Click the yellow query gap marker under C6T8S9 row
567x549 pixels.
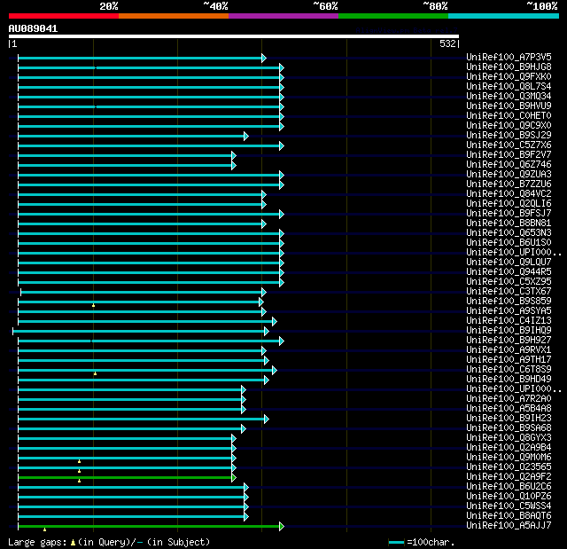(95, 373)
